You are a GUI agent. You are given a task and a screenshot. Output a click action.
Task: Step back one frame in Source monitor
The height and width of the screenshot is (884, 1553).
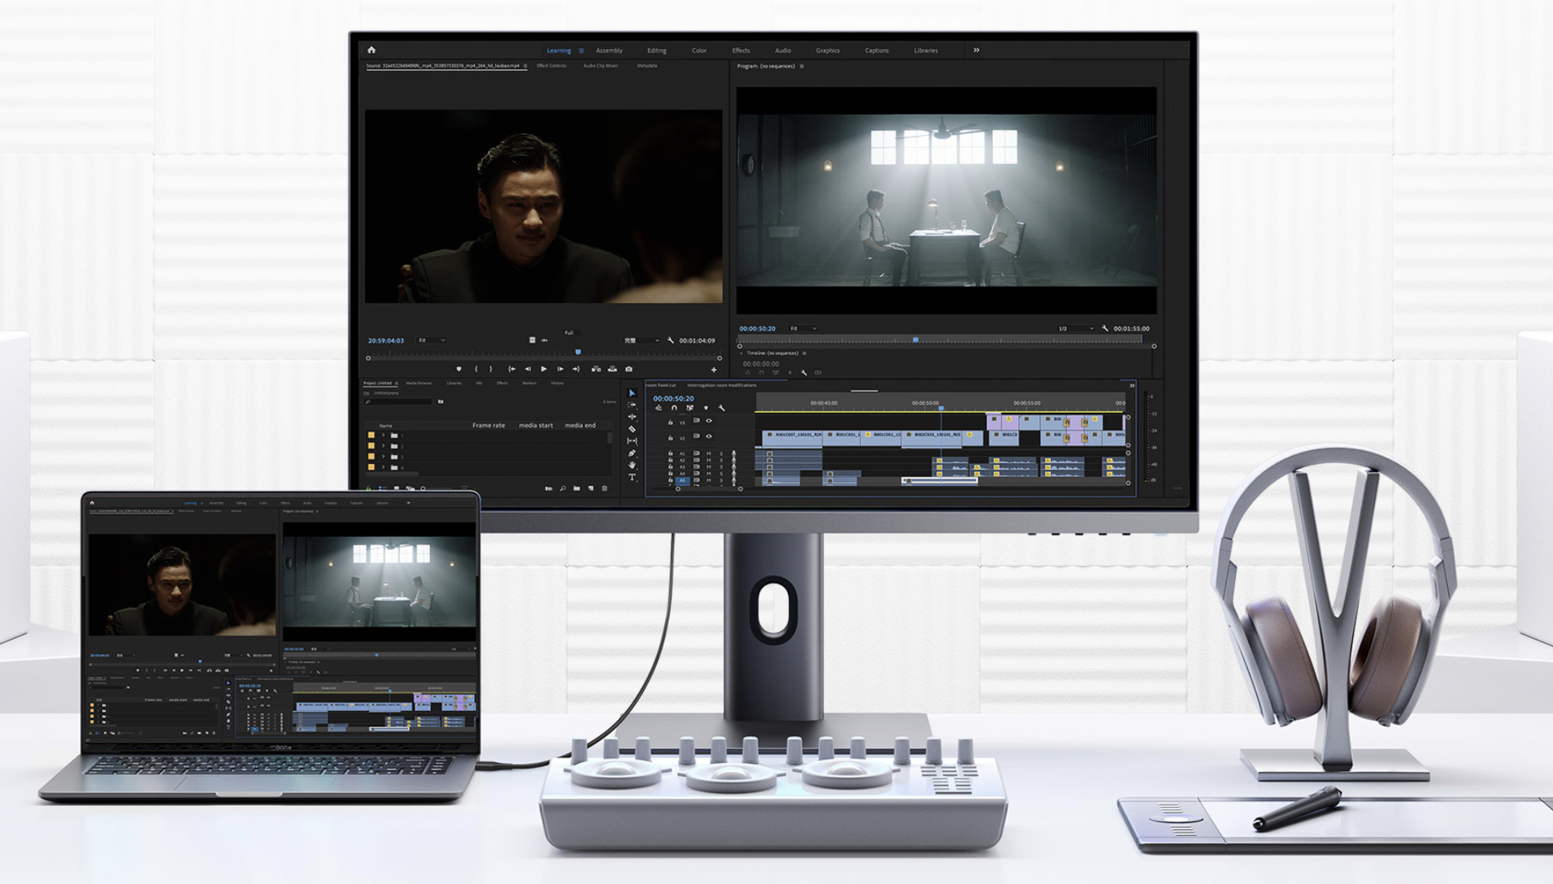coord(528,369)
